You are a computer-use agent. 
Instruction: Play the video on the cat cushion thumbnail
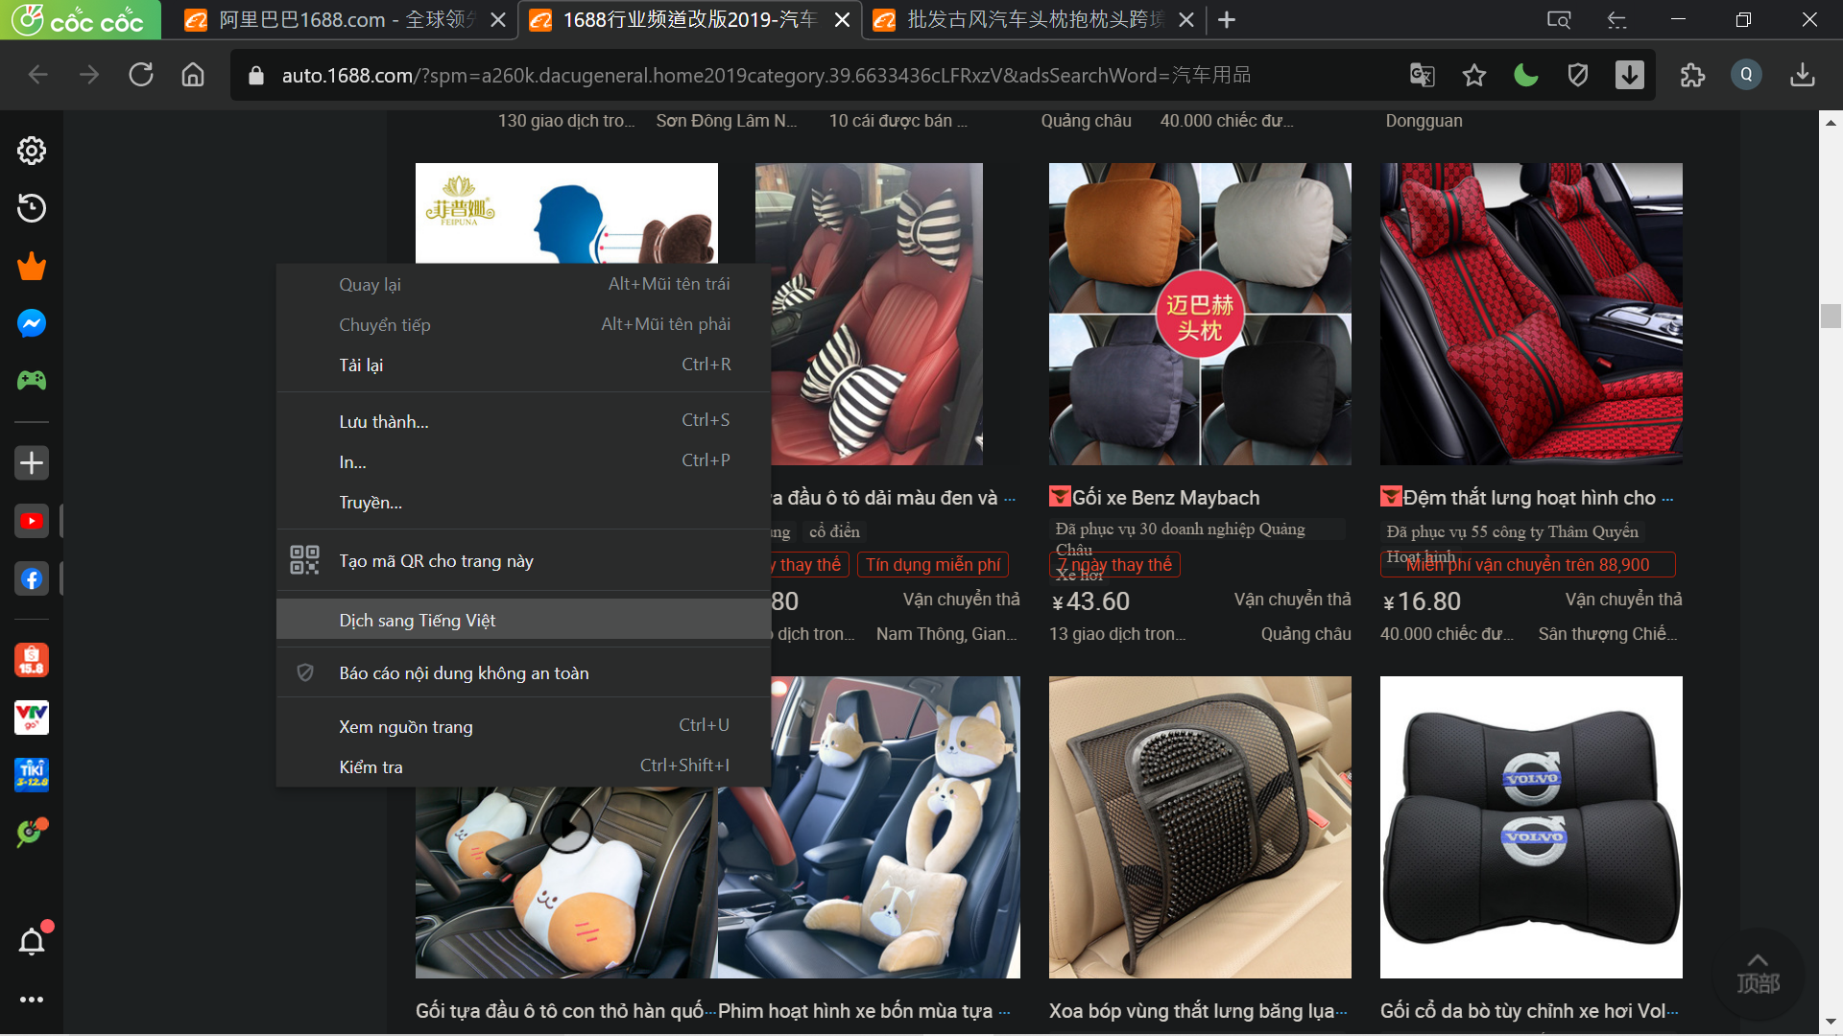[x=567, y=827]
